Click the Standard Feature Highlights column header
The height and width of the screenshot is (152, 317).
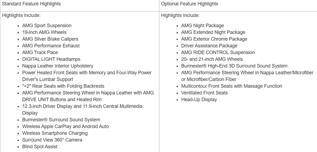pos(31,4)
